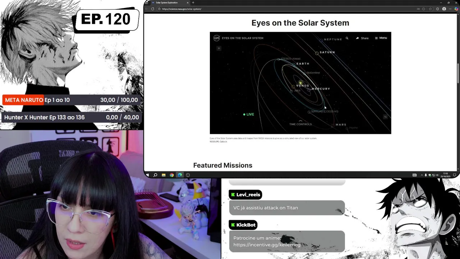460x259 pixels.
Task: Open the taskbar clock showing 17:18
Action: point(446,175)
